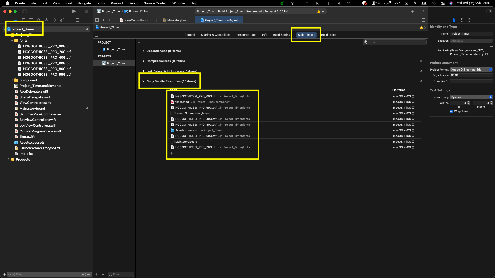Select the iPhone 12 Pro destination
This screenshot has height=278, width=495.
136,11
